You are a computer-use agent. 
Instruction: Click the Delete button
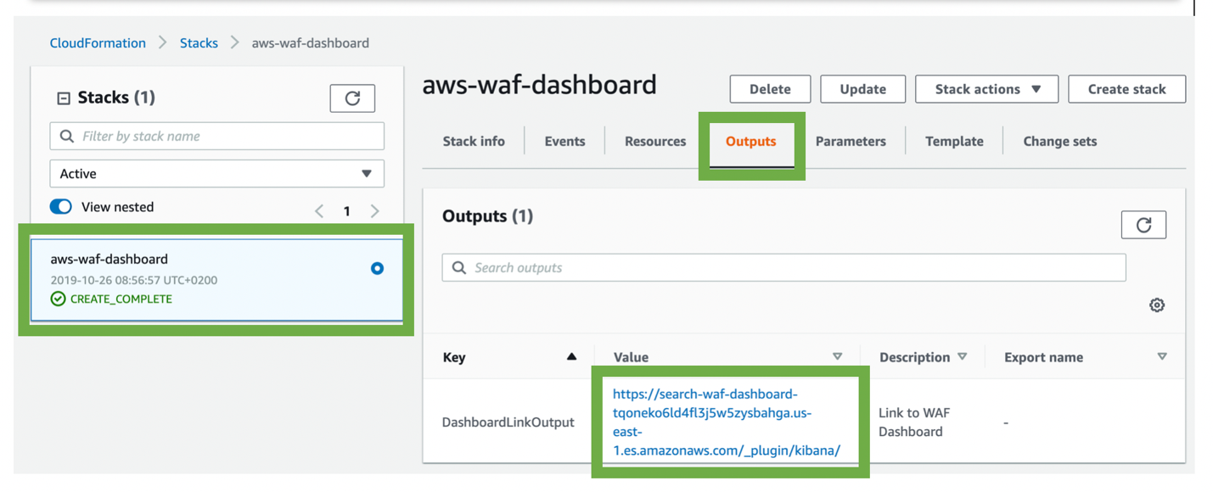pyautogui.click(x=770, y=89)
